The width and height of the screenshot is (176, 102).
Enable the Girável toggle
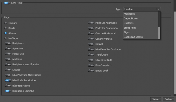tap(91, 44)
